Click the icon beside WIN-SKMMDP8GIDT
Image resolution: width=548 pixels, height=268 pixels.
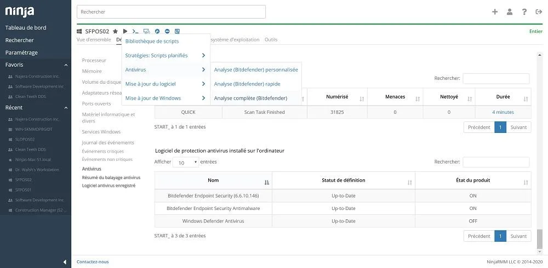click(10, 129)
